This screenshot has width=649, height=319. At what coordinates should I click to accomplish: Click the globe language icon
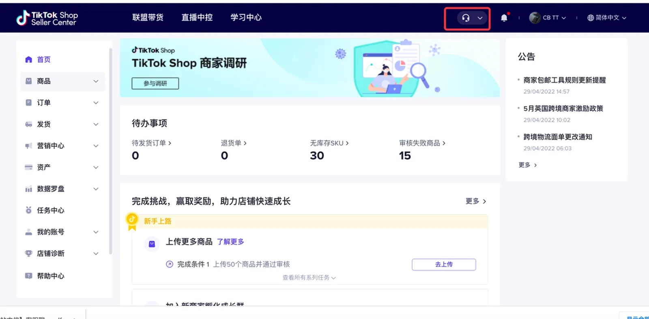point(591,18)
